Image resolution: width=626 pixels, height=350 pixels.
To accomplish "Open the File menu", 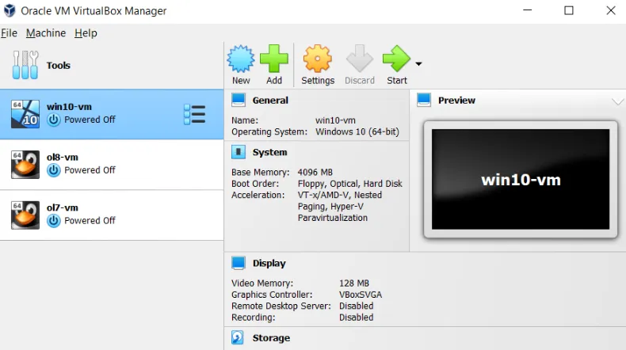I will pyautogui.click(x=9, y=33).
